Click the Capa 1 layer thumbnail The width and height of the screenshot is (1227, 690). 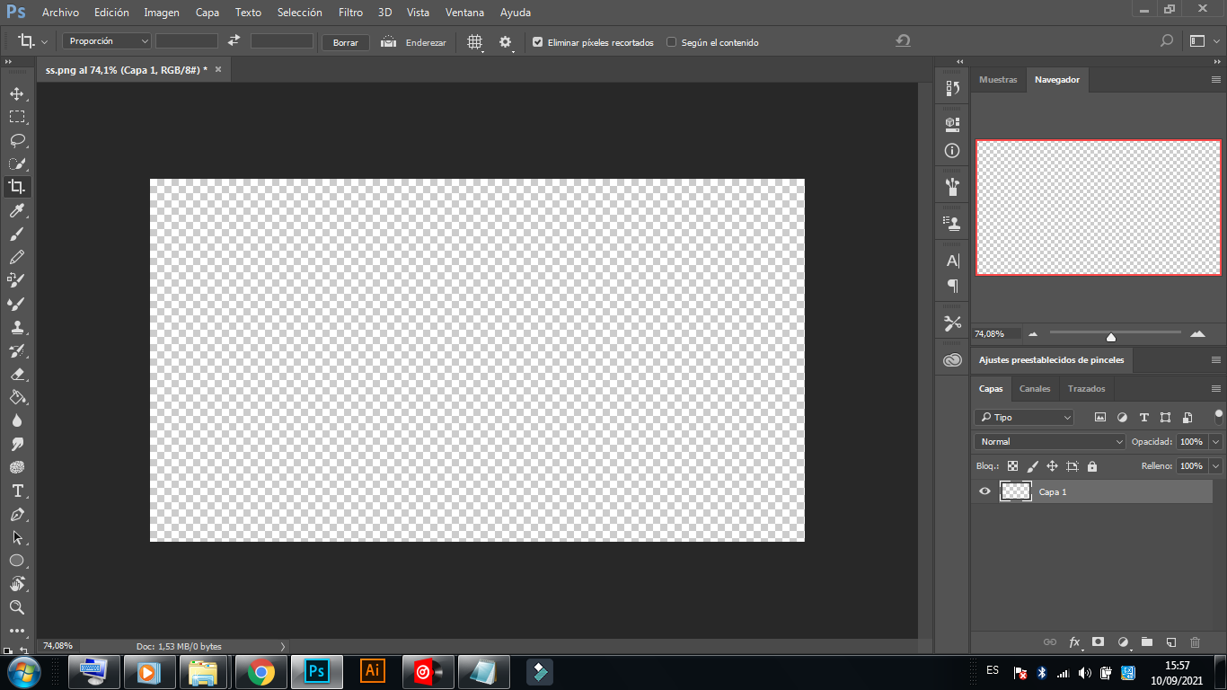(1016, 491)
